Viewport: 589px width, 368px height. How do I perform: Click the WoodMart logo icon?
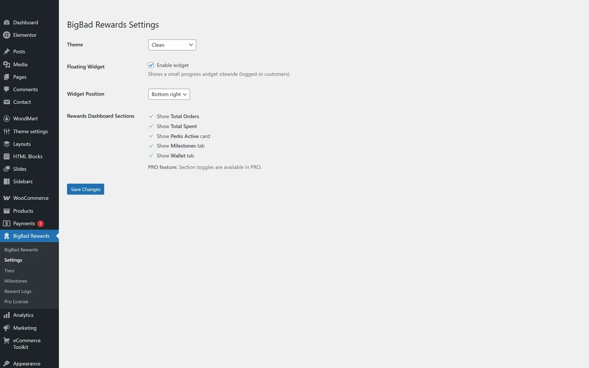(x=6, y=119)
